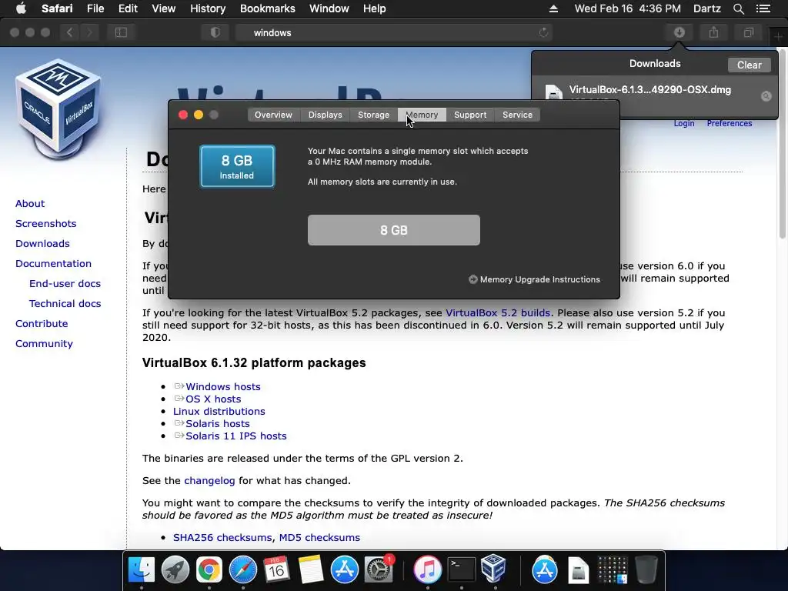788x591 pixels.
Task: Open new tab with plus button
Action: tap(778, 36)
